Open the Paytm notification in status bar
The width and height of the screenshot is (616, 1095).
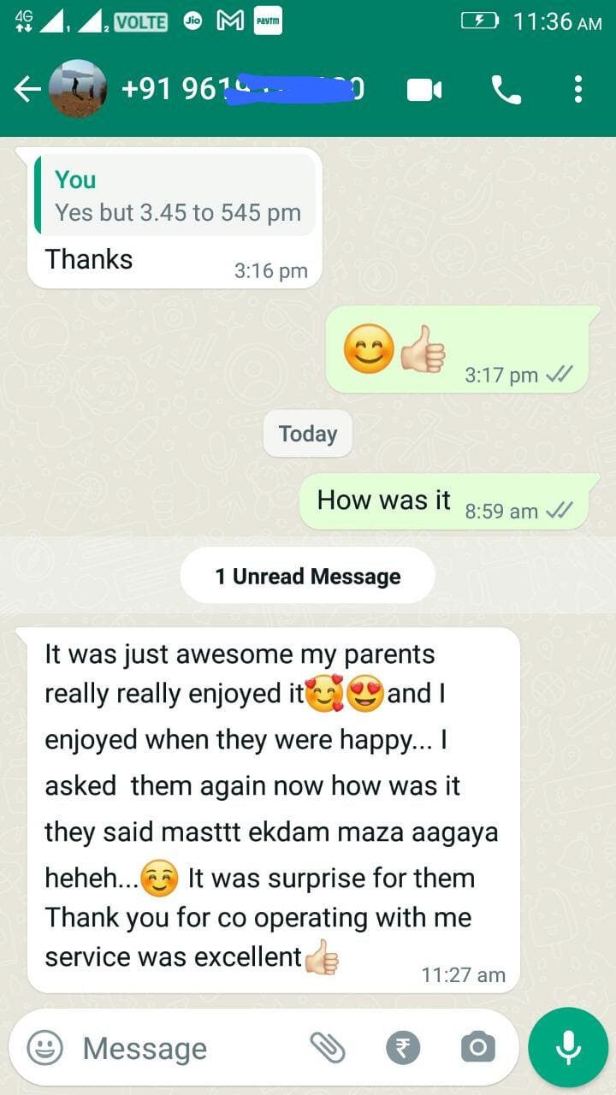click(268, 21)
